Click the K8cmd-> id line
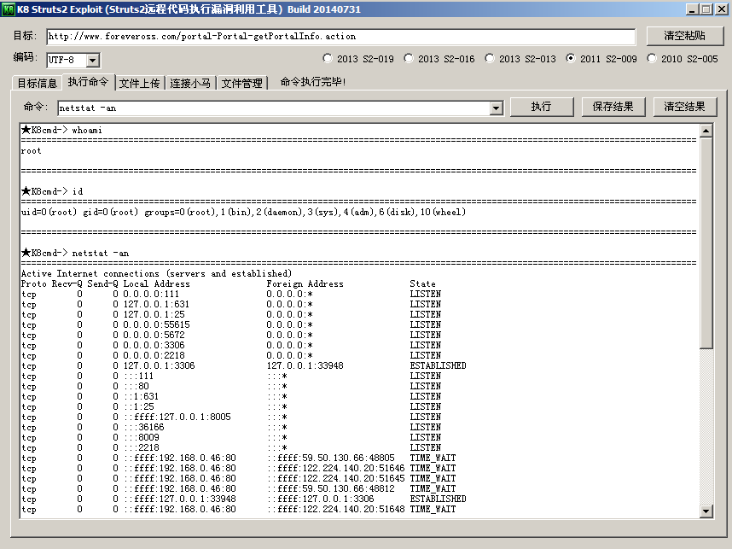 click(x=52, y=191)
